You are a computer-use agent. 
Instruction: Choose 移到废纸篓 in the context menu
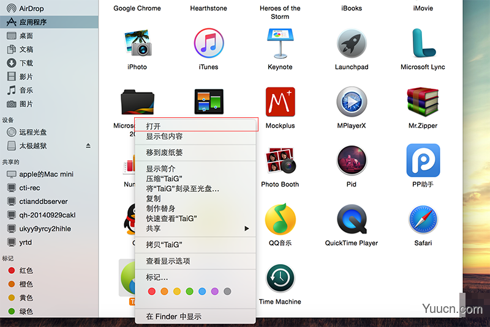pyautogui.click(x=195, y=152)
